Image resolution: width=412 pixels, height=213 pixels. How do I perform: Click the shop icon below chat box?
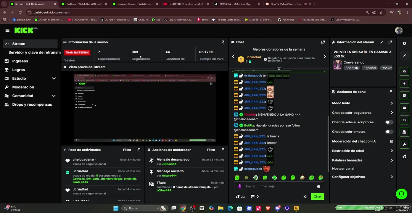click(253, 196)
